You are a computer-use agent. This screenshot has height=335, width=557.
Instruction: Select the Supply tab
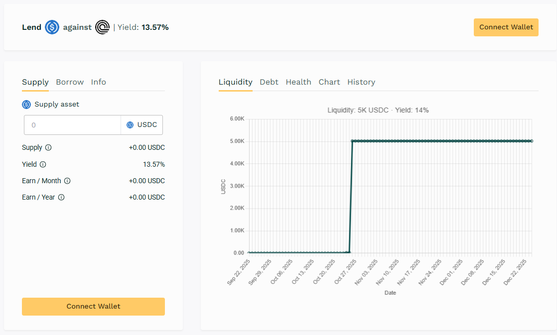click(35, 82)
